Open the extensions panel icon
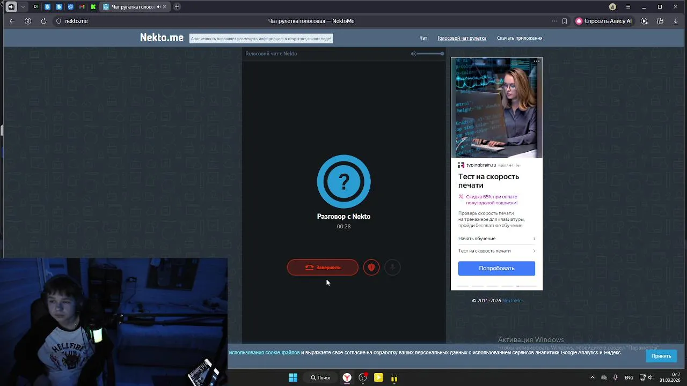 pos(660,21)
